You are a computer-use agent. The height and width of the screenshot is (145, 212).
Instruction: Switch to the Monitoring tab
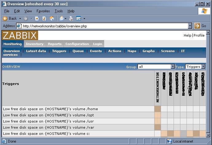[x=13, y=44]
